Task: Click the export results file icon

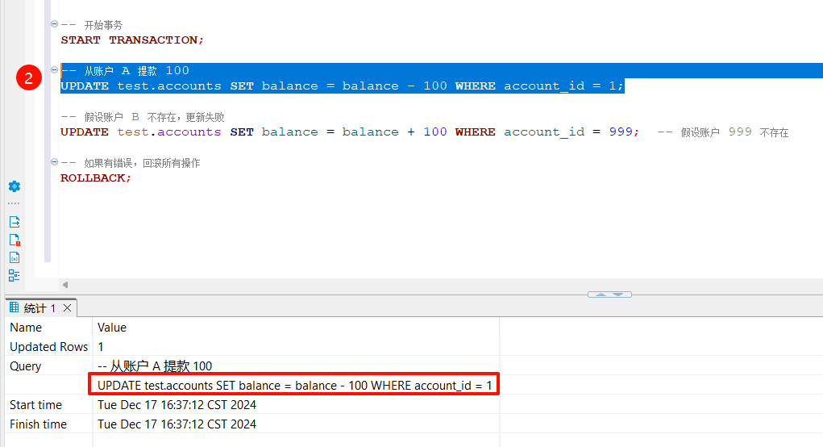Action: tap(14, 222)
